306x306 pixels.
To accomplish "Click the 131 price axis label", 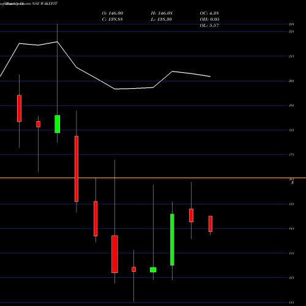I will pyautogui.click(x=291, y=253).
